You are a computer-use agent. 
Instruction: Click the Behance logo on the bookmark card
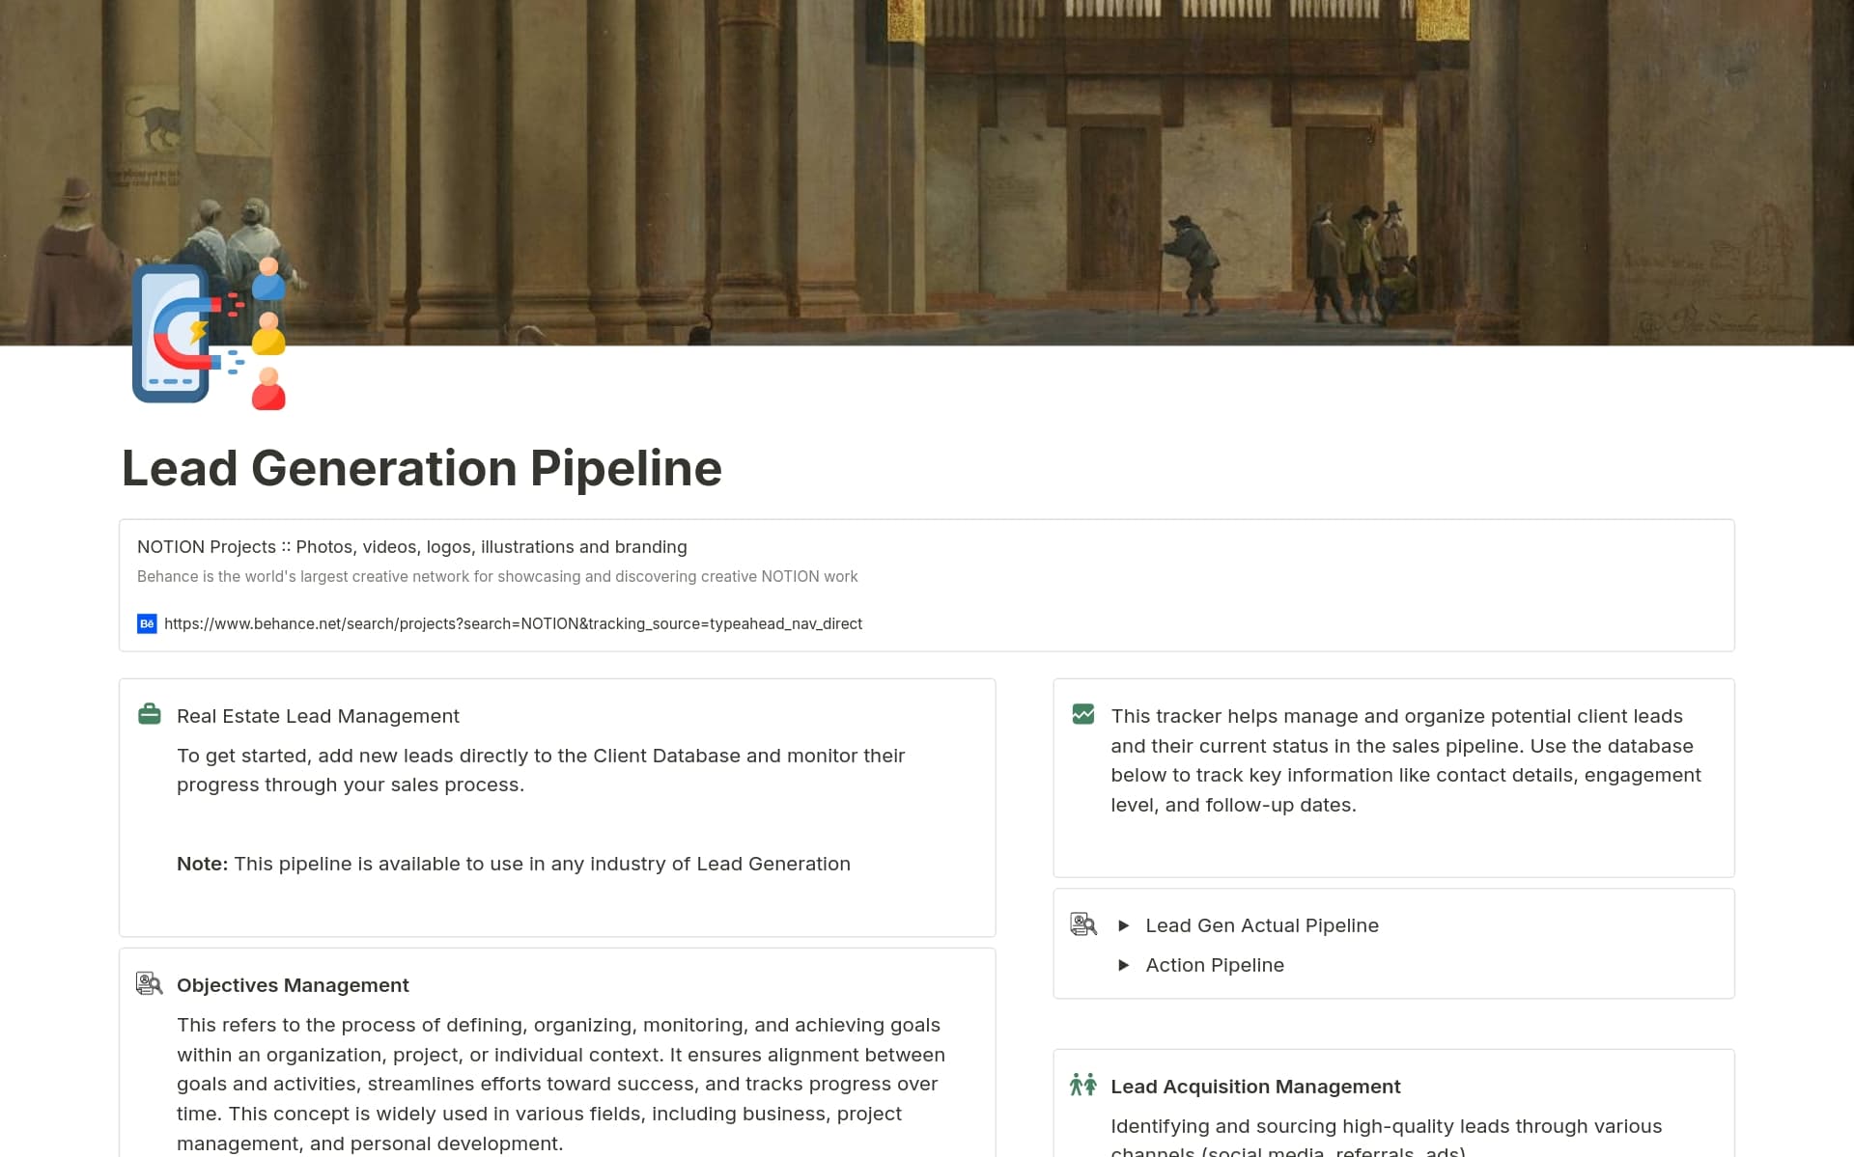pyautogui.click(x=146, y=623)
